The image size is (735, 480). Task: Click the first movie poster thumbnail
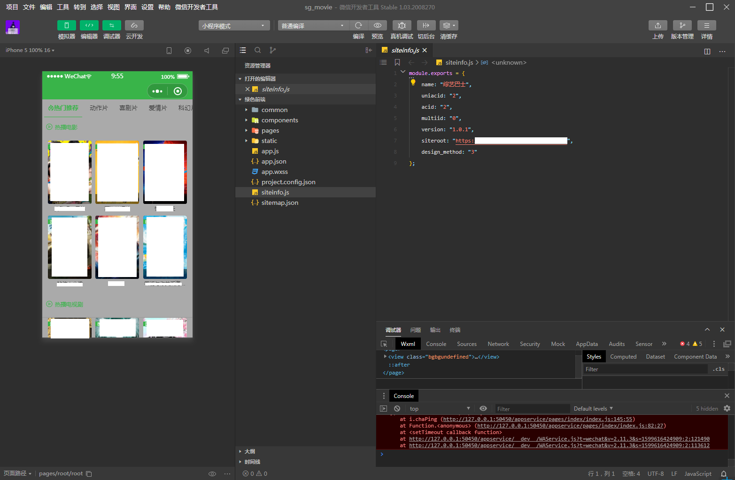point(70,172)
